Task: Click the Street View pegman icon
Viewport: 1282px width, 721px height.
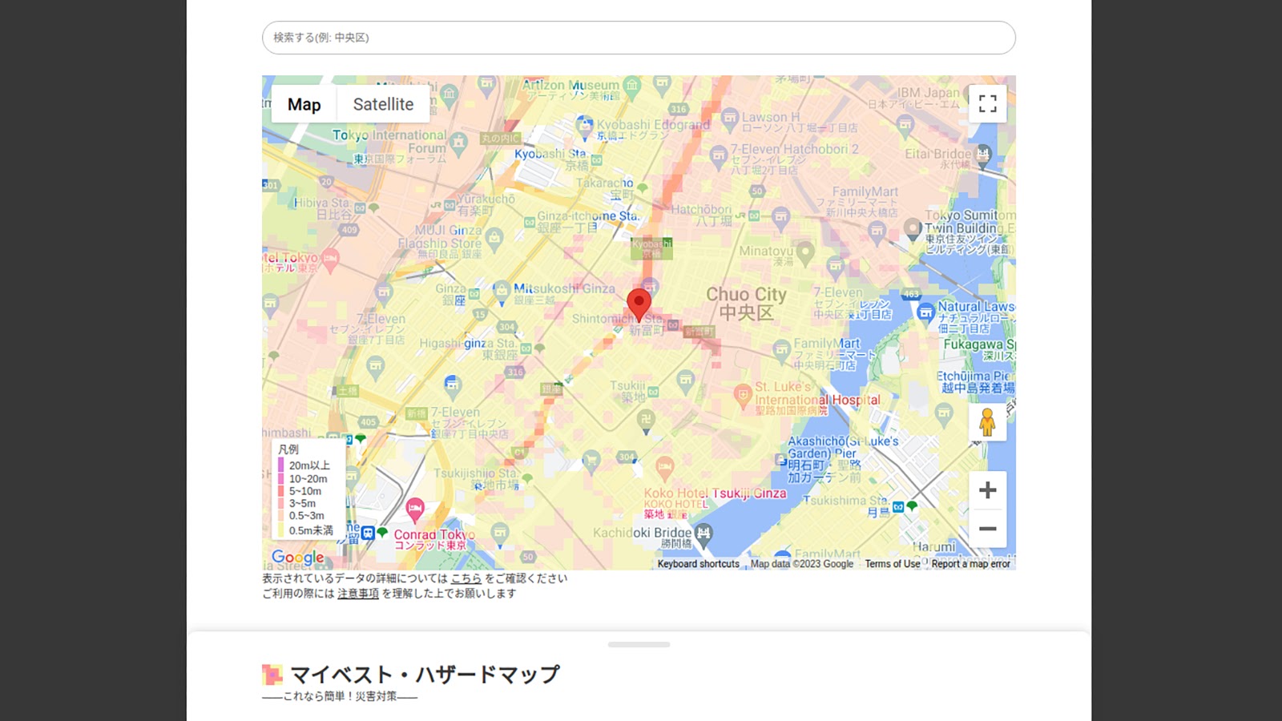Action: [987, 422]
